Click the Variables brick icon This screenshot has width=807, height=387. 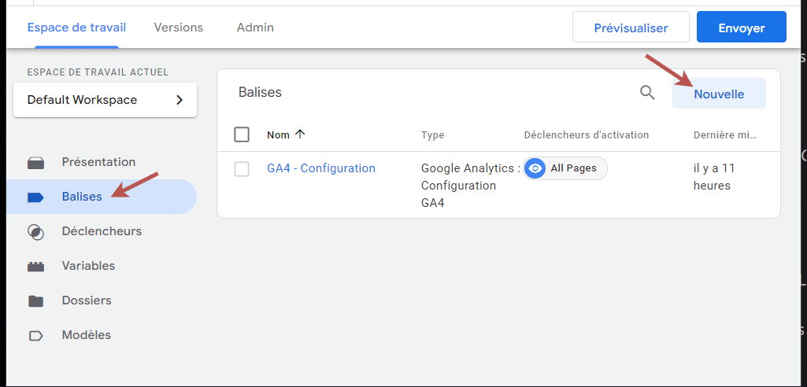pyautogui.click(x=35, y=267)
